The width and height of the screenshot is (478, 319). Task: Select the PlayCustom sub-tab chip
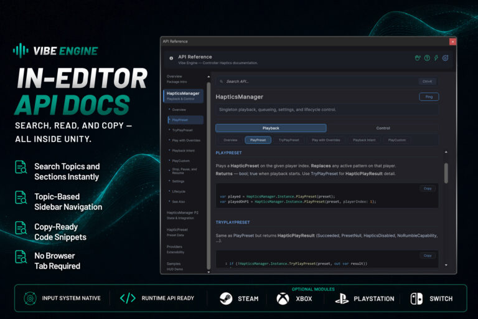tap(397, 140)
